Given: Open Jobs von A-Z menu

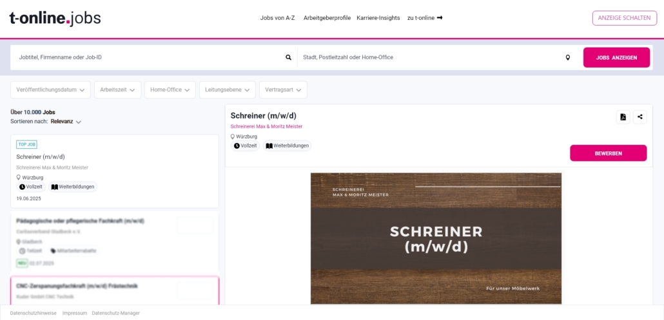Looking at the screenshot, I should [277, 18].
